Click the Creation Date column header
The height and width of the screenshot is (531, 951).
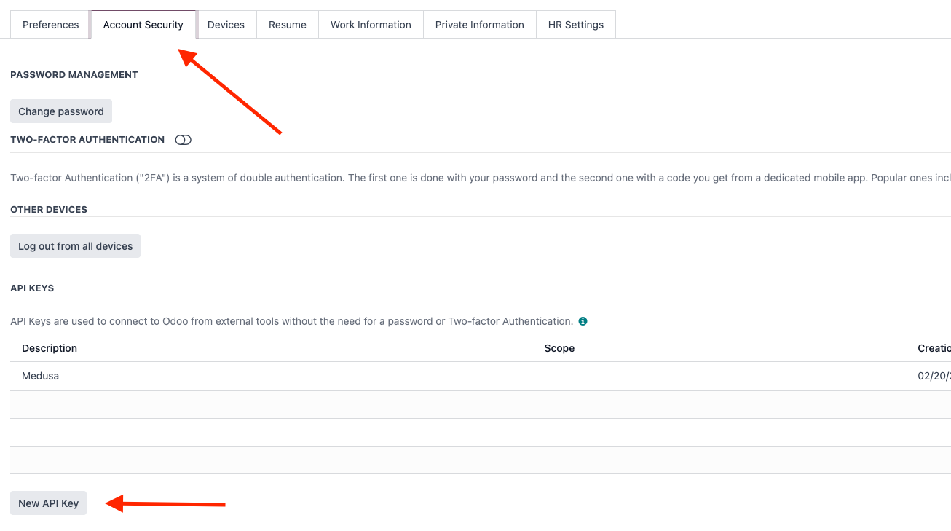(934, 348)
